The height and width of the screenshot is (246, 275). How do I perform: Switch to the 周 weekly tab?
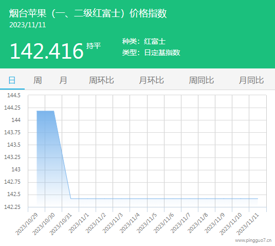pos(38,80)
